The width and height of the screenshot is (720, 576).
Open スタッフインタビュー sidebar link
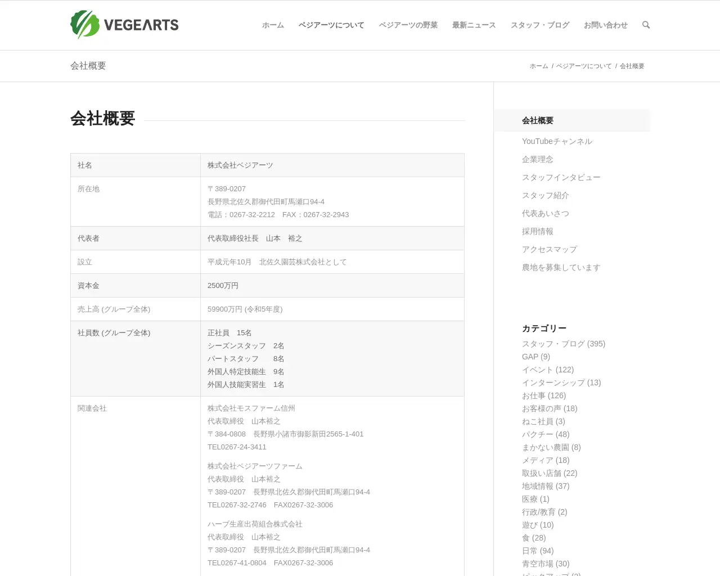[561, 178]
